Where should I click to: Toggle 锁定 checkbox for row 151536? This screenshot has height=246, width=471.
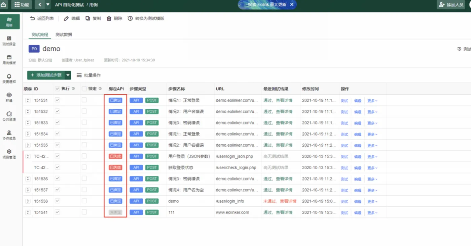click(x=84, y=178)
